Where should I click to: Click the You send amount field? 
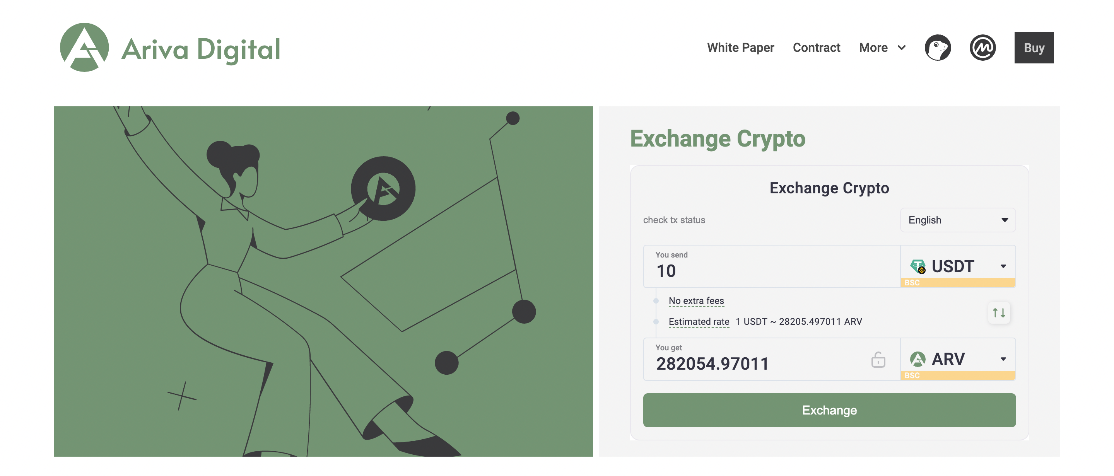[x=772, y=266]
